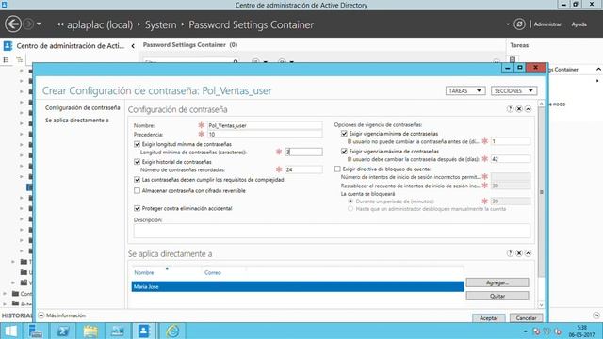Click the refresh icon in header
603x339 pixels.
(519, 24)
